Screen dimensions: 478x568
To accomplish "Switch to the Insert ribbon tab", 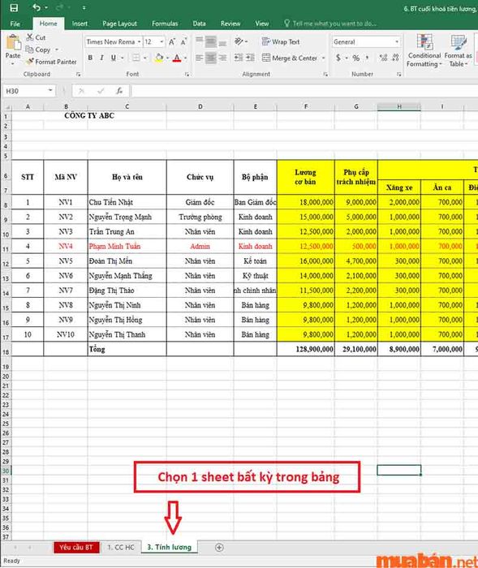I will [80, 24].
